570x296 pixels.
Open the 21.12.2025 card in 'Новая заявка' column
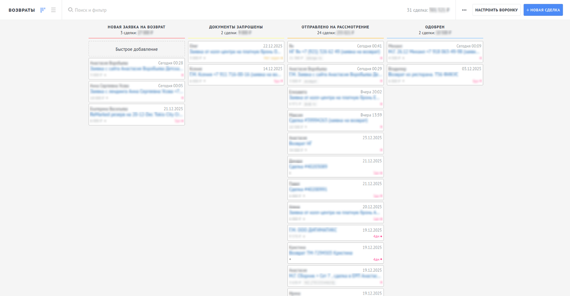(x=137, y=115)
